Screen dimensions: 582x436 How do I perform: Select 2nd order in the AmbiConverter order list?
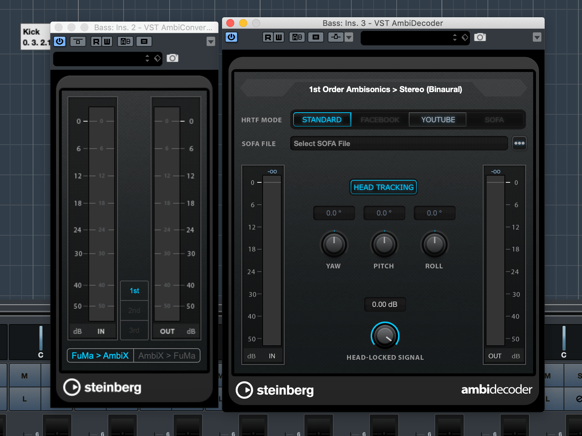(134, 310)
